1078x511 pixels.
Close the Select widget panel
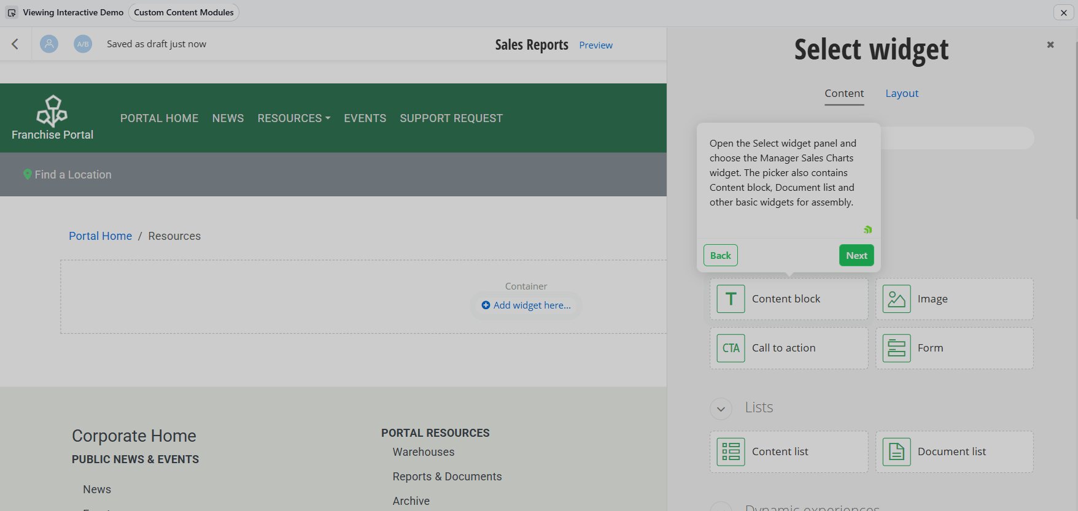click(x=1050, y=44)
